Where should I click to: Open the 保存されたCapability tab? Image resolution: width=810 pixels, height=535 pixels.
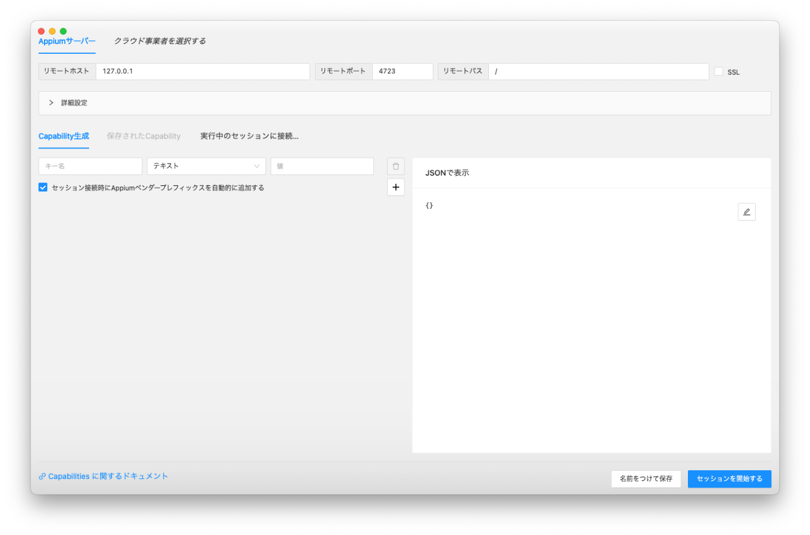pyautogui.click(x=143, y=136)
